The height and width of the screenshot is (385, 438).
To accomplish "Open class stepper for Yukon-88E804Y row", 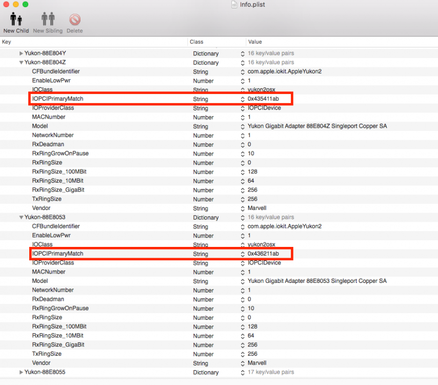I will tap(243, 54).
